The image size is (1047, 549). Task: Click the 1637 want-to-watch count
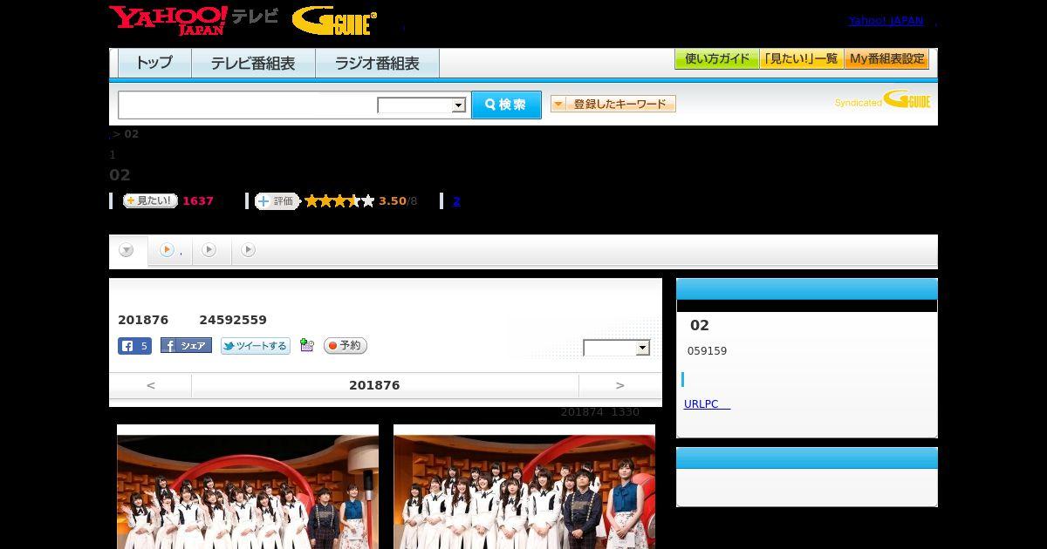tap(198, 201)
